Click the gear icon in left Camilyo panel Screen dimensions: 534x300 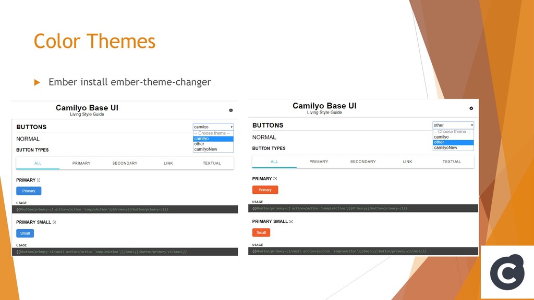coord(231,110)
